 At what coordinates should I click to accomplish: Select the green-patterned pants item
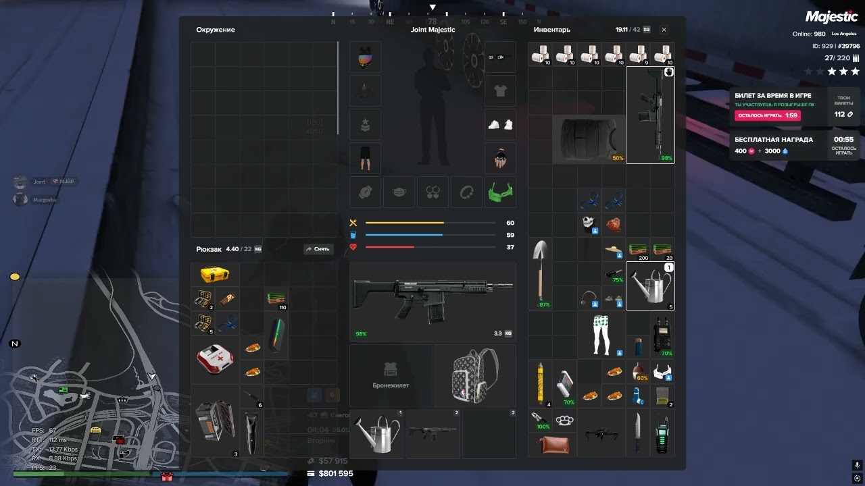tap(601, 334)
